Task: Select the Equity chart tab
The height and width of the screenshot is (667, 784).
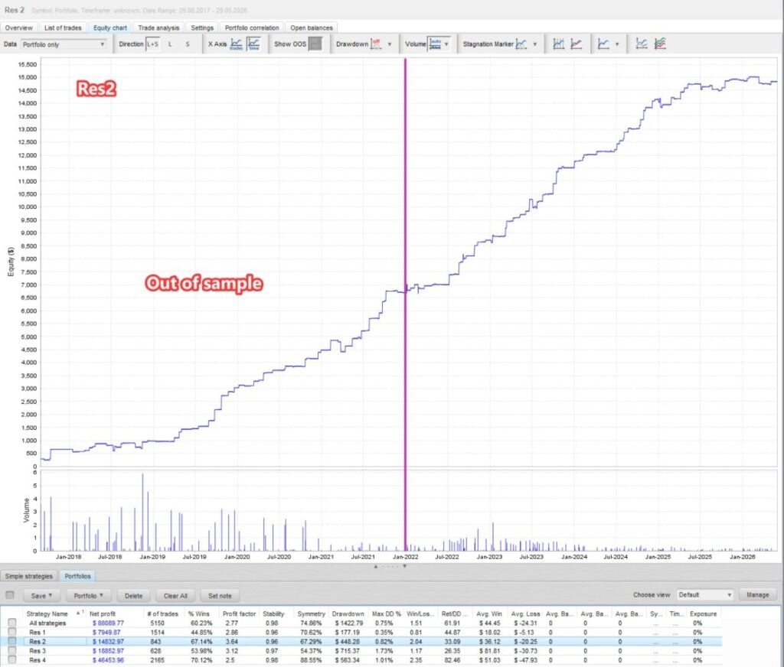Action: (110, 28)
